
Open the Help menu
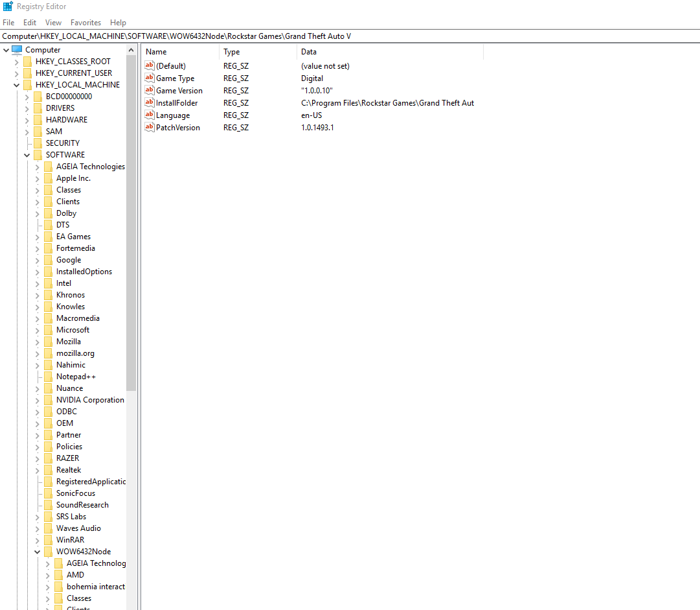118,22
